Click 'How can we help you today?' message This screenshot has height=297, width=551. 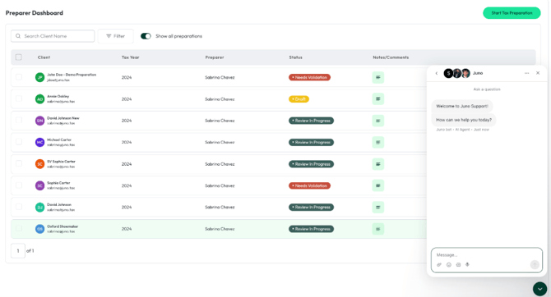[464, 120]
